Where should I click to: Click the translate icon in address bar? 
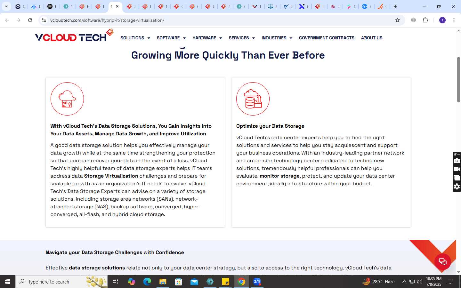pos(413,20)
